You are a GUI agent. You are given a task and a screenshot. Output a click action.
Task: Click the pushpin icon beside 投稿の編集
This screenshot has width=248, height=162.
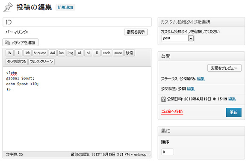[8, 7]
